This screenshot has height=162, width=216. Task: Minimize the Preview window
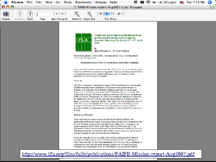(x=8, y=7)
